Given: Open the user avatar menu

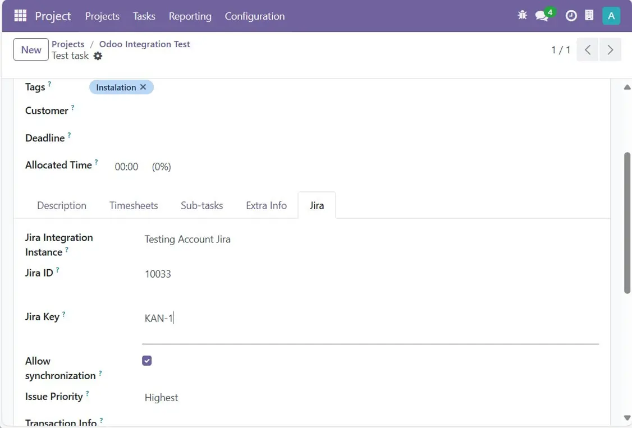Looking at the screenshot, I should click(x=611, y=16).
